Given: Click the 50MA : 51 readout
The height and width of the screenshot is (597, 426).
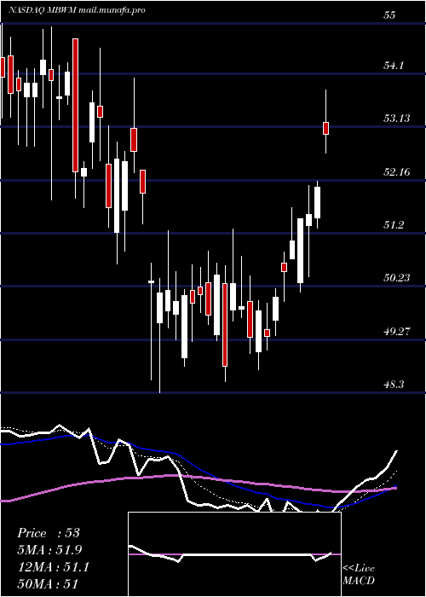Looking at the screenshot, I should [48, 584].
